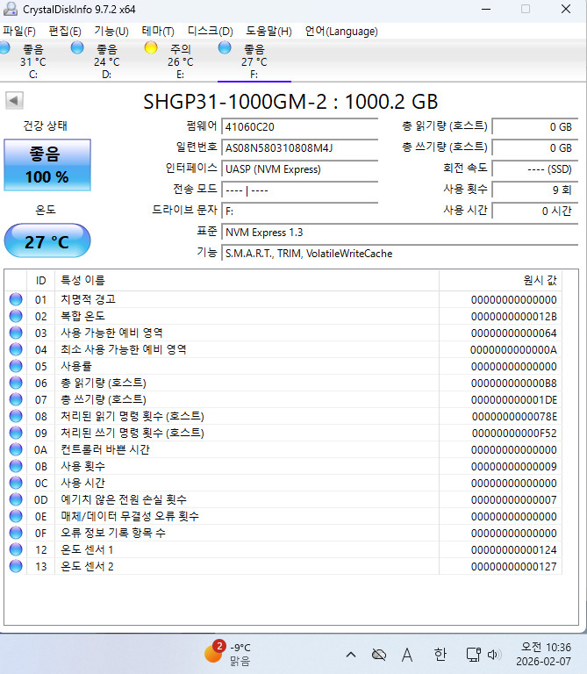Click the status orb for 02 복합 온도

16,316
